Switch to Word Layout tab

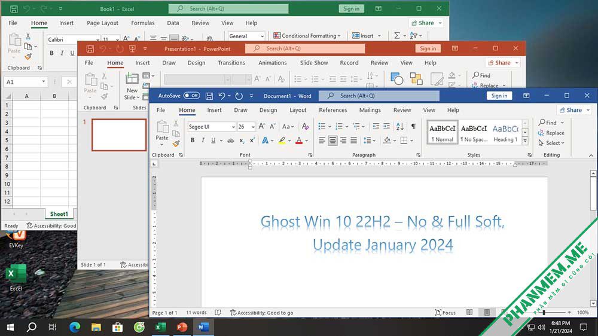click(298, 110)
